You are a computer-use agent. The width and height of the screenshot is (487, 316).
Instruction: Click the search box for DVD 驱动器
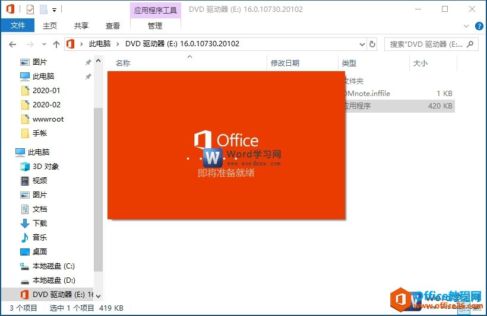coord(426,44)
